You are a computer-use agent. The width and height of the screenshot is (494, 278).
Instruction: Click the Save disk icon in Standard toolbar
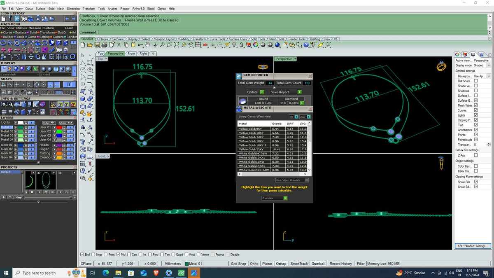pyautogui.click(x=97, y=44)
